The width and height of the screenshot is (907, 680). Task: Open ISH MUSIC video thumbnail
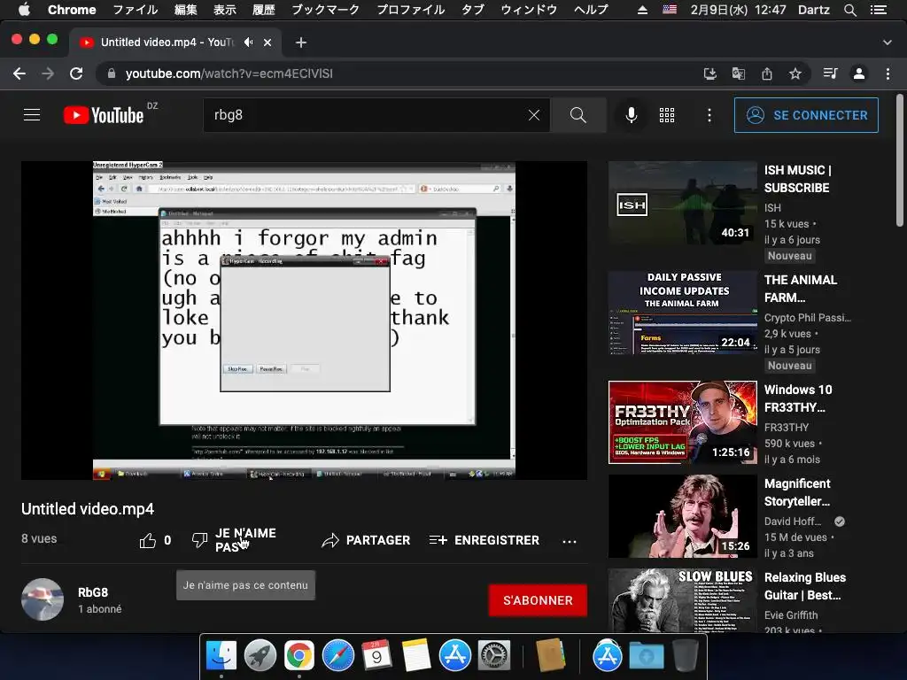coord(683,203)
